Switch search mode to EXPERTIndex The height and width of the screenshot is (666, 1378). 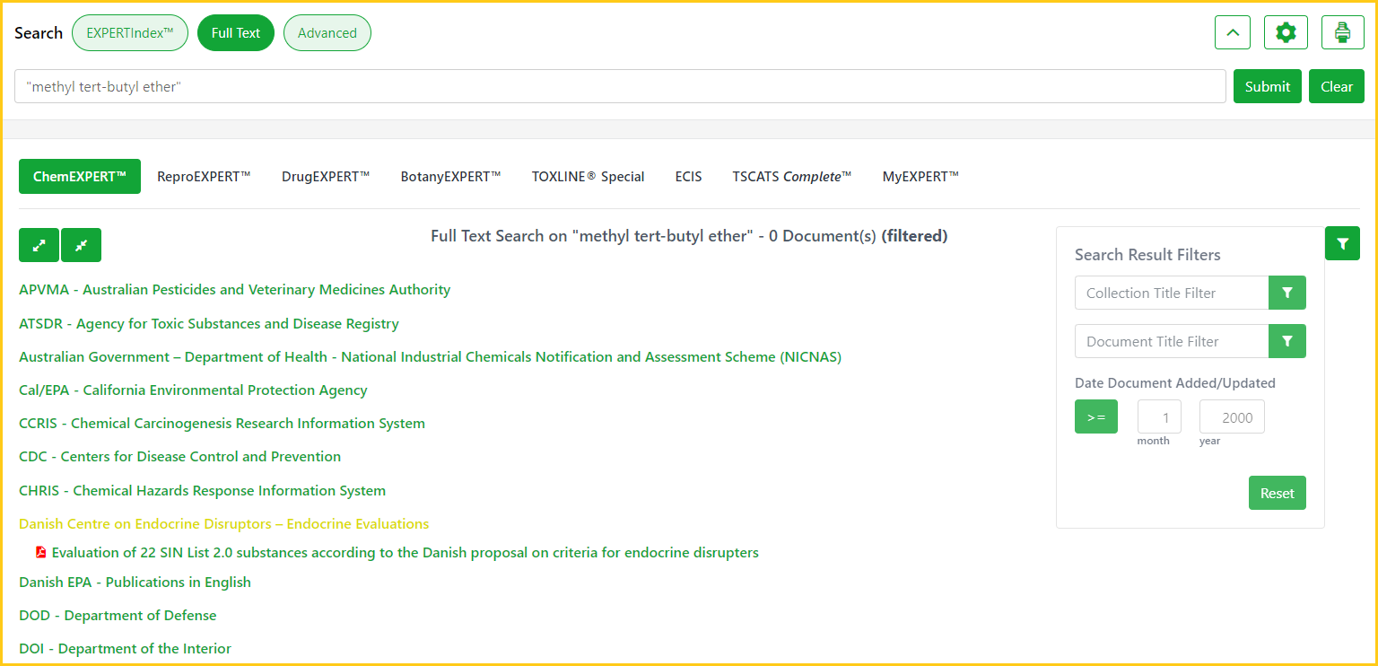pos(129,33)
